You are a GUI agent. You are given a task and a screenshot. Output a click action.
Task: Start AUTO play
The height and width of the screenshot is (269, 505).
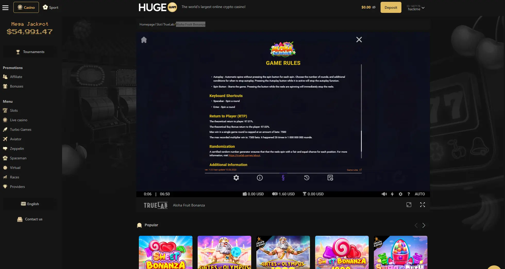tap(420, 194)
